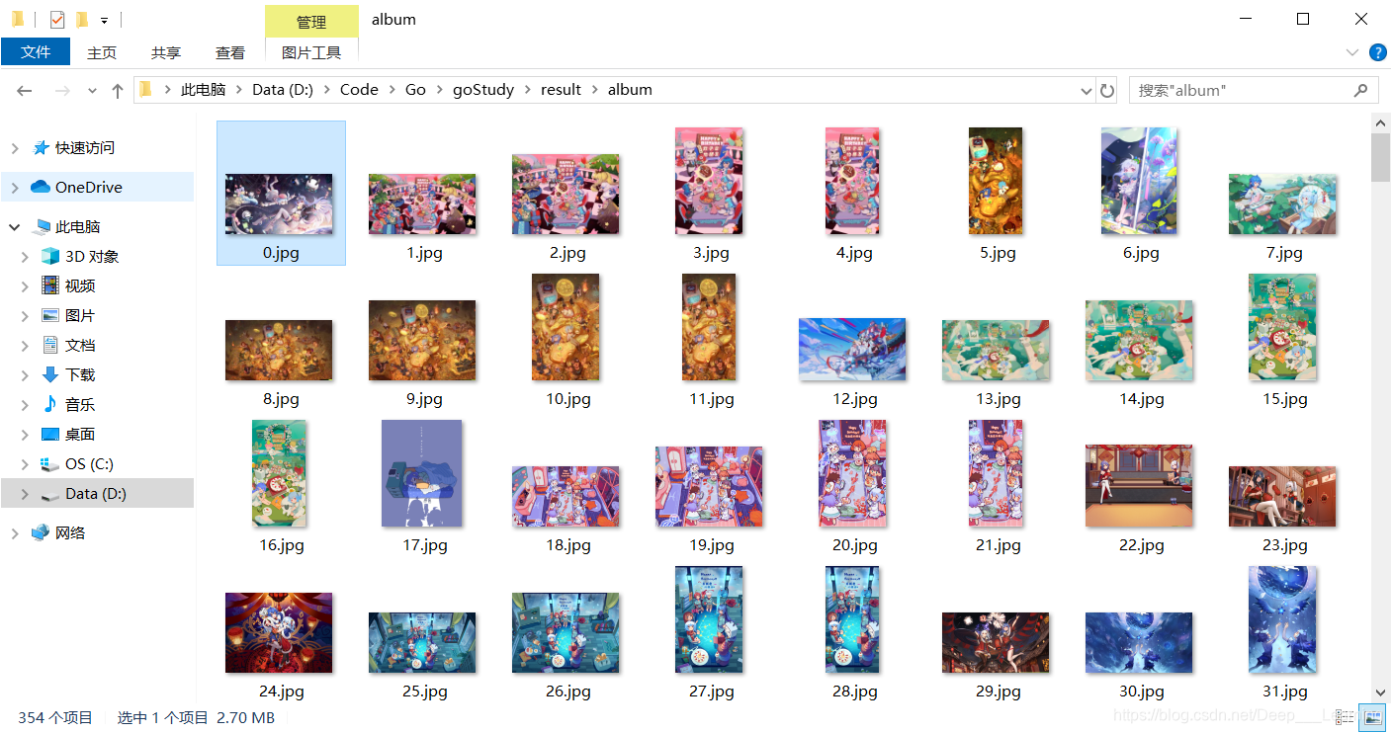The height and width of the screenshot is (733, 1392).
Task: Select 音乐 folder in navigation pane
Action: pos(80,404)
